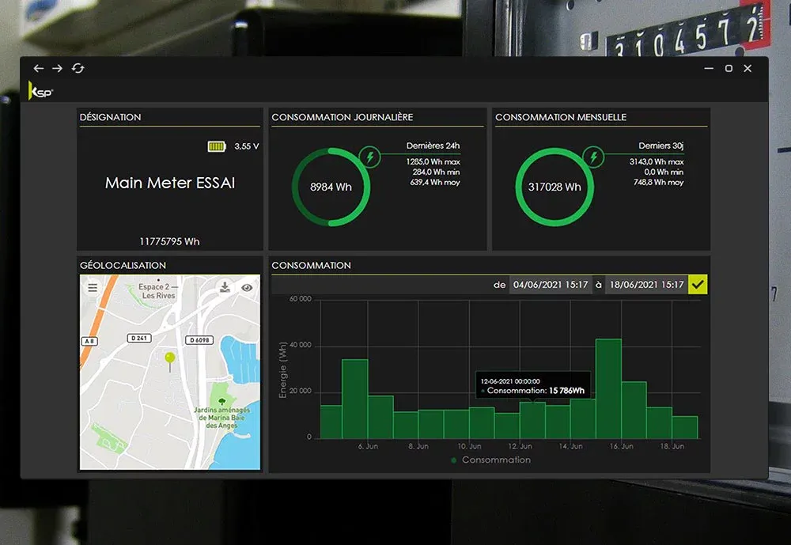Viewport: 791px width, 545px height.
Task: Toggle map visibility with the eye icon
Action: click(247, 288)
